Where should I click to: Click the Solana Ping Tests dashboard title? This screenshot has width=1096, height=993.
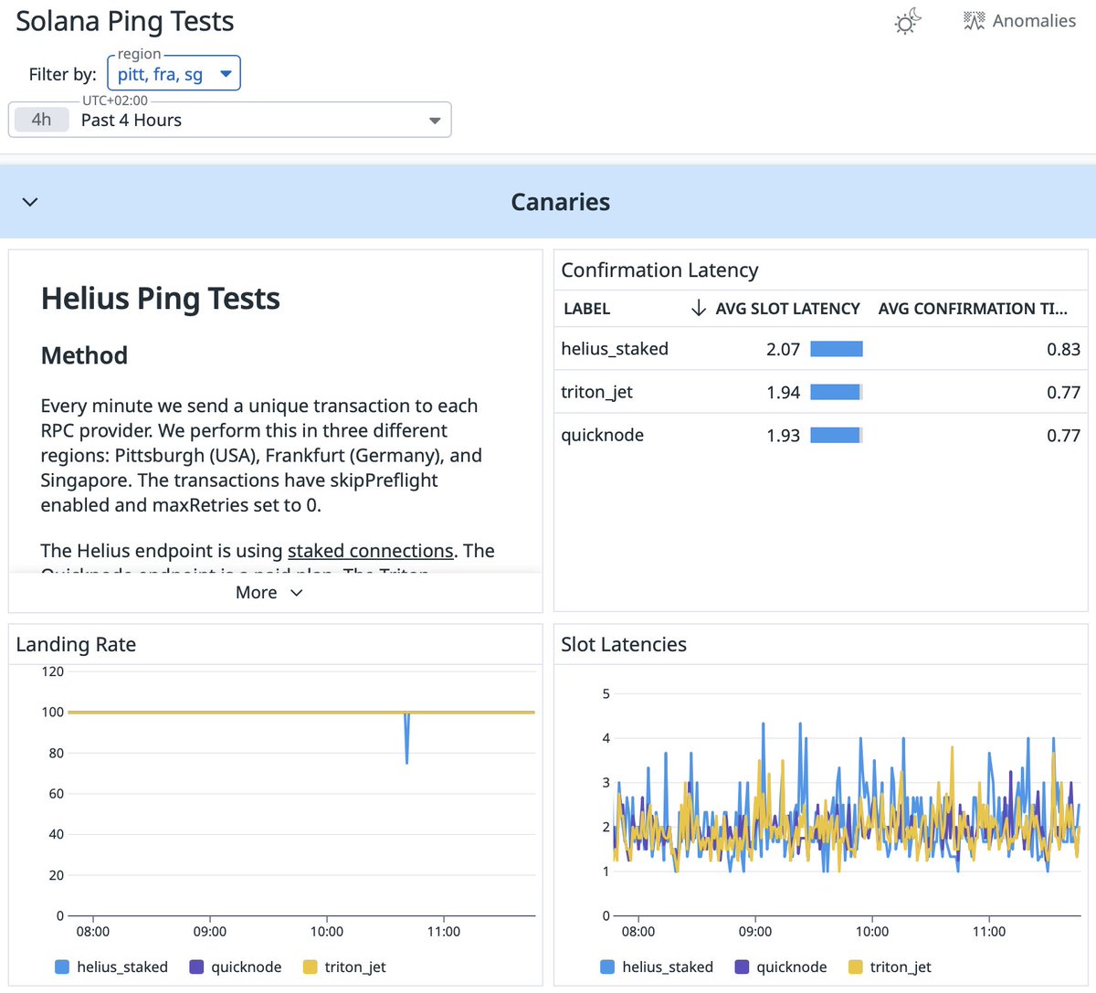pyautogui.click(x=125, y=21)
